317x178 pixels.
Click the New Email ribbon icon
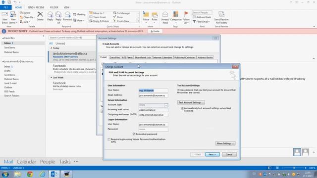4,15
